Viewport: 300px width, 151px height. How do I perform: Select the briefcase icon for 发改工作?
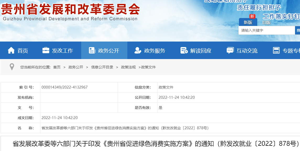click(46, 51)
